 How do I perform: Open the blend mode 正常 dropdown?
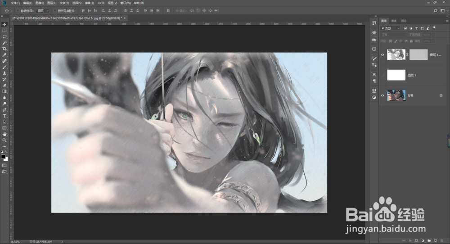(x=393, y=35)
